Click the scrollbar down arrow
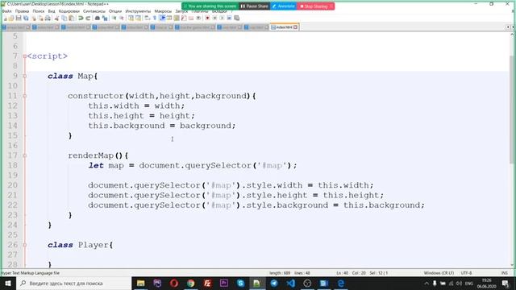516x290 pixels. [513, 265]
